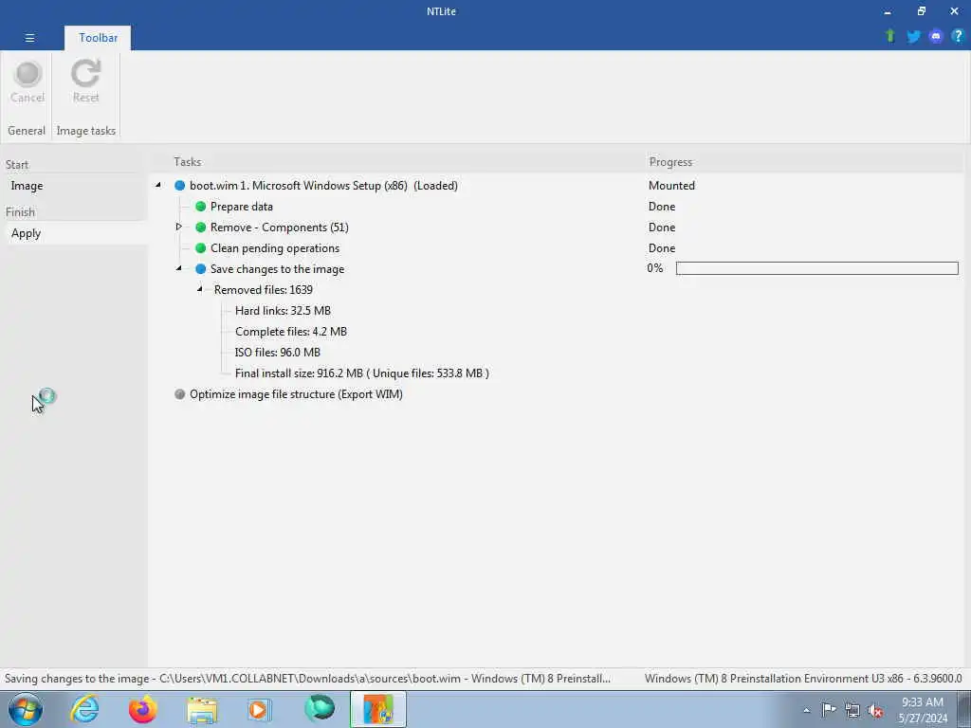Select the Clean pending operations row
This screenshot has width=971, height=728.
(275, 248)
